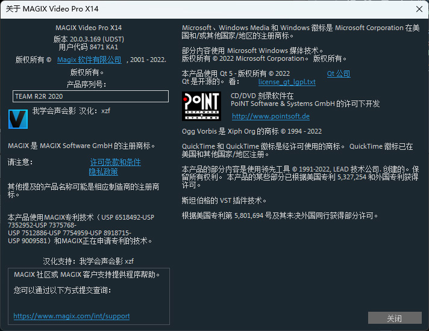Click the MAGIX Video Pro X14 heading text

pos(89,28)
